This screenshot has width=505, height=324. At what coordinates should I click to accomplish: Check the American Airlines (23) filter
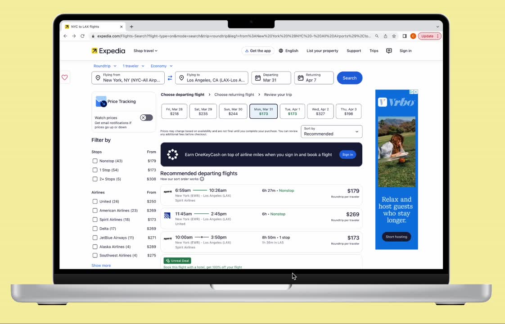click(95, 211)
